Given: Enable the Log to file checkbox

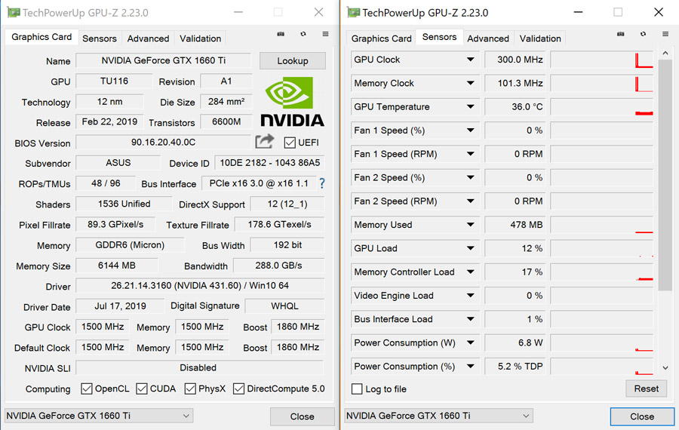Looking at the screenshot, I should coord(357,389).
